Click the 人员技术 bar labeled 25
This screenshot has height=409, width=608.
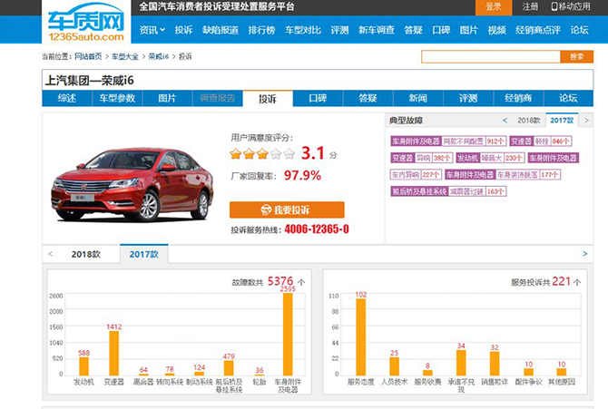point(395,366)
